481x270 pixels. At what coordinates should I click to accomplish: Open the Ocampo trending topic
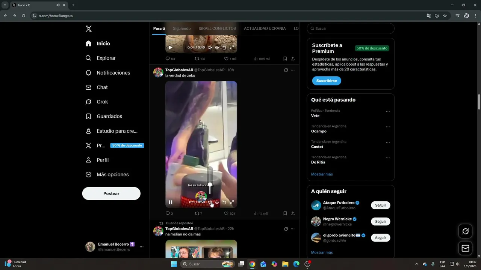pos(319,131)
